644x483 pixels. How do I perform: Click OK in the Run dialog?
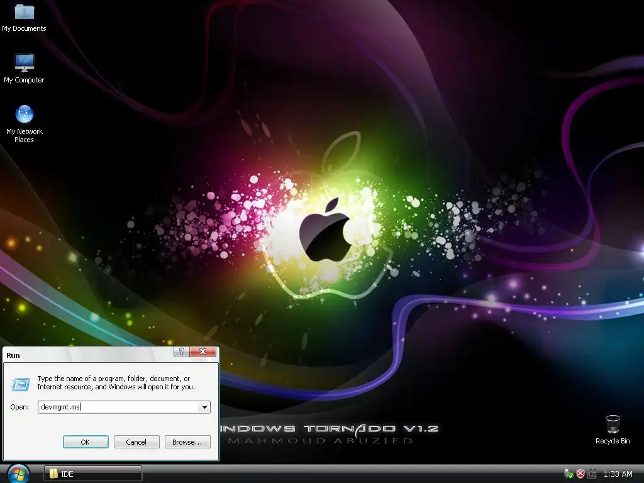[x=86, y=442]
